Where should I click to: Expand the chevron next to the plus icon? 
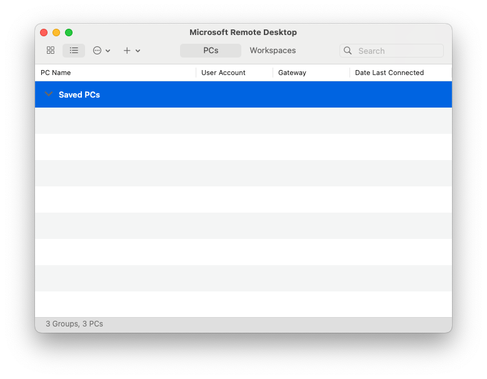pos(138,51)
